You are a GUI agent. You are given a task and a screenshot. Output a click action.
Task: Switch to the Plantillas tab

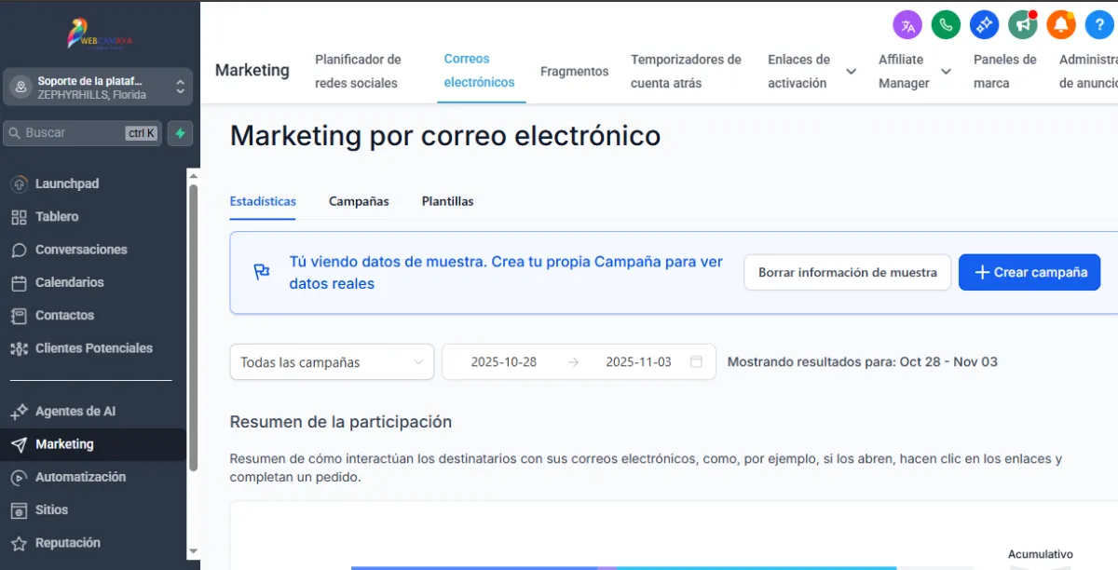click(x=447, y=201)
